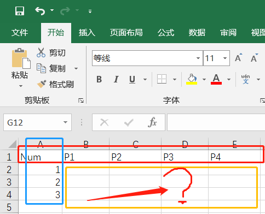Screen dimensions: 265x214
Task: Click the Redo arrow icon
Action: [x=65, y=11]
